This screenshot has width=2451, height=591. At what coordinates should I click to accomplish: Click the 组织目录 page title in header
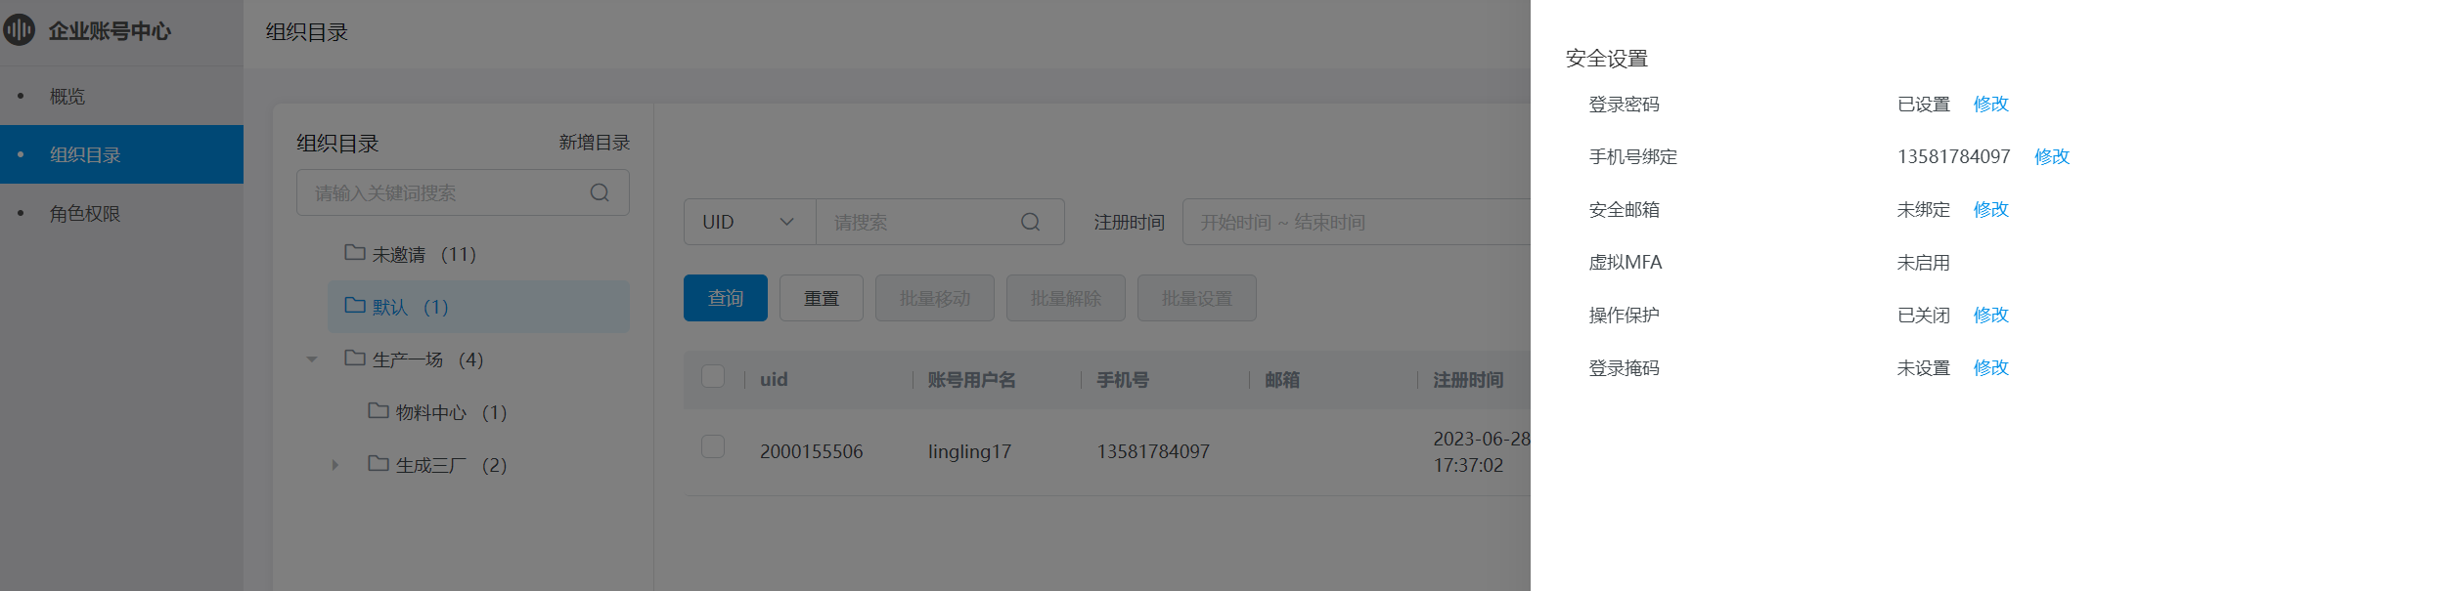click(306, 32)
